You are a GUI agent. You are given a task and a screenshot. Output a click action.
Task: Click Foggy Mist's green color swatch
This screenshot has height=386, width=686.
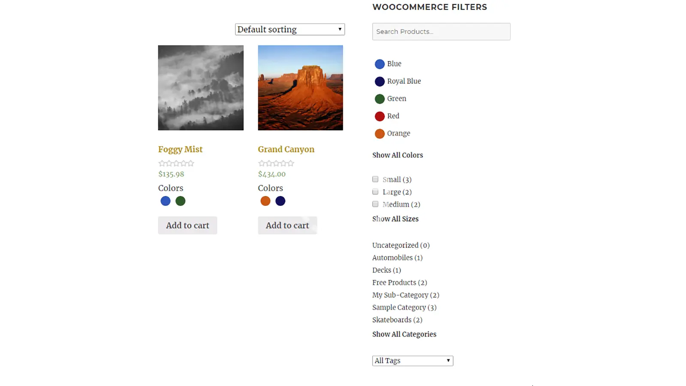point(181,201)
